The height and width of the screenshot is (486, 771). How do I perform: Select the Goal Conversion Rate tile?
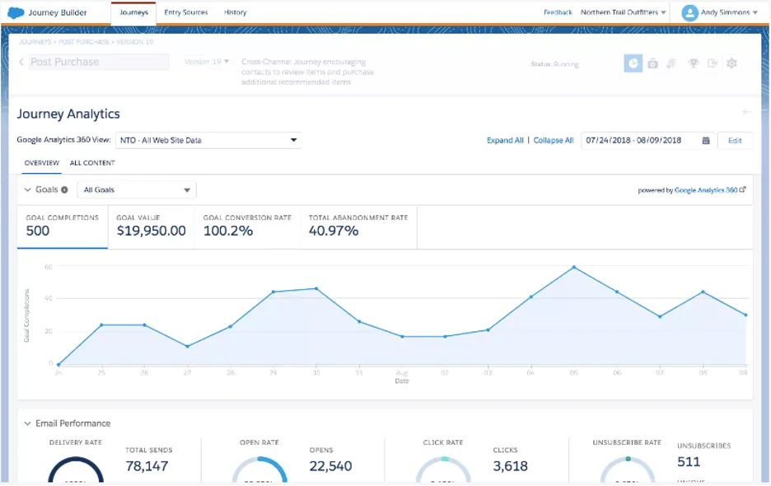(x=247, y=227)
